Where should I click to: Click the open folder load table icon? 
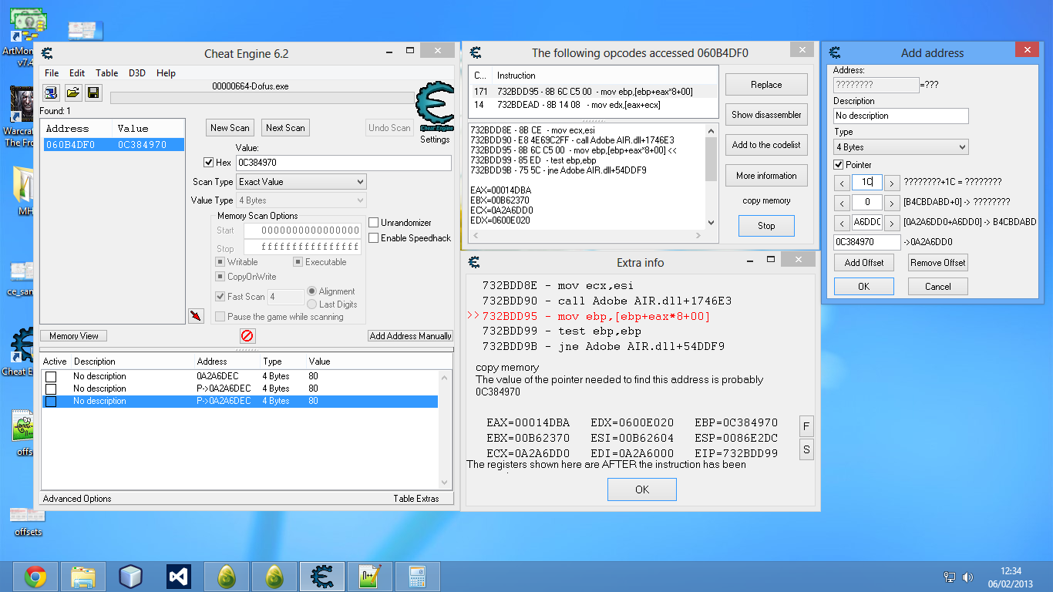click(72, 93)
